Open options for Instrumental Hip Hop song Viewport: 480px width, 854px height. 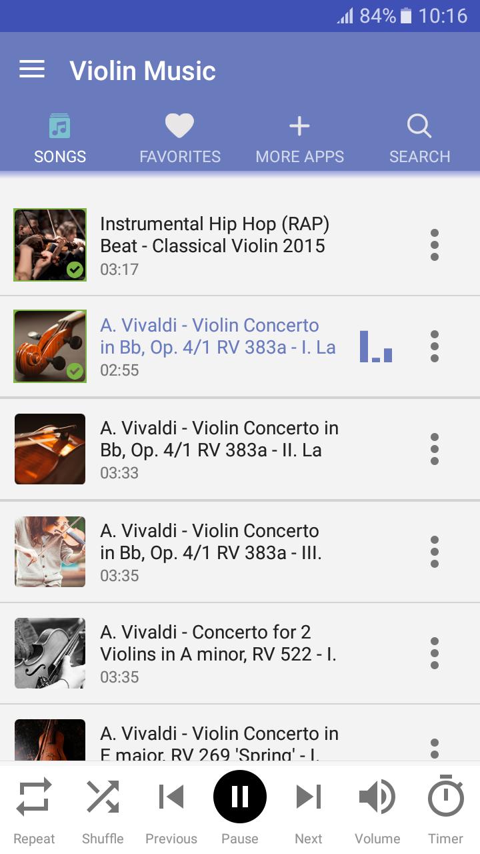(x=435, y=245)
